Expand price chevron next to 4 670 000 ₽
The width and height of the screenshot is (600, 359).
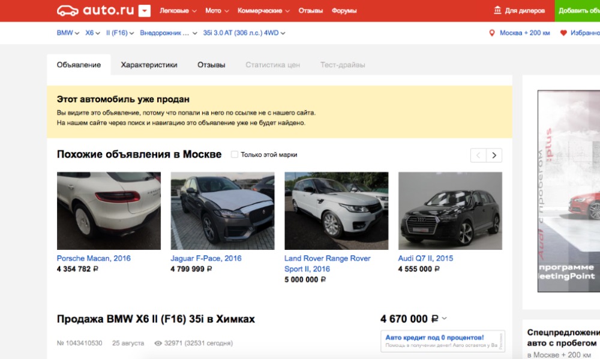[x=444, y=318]
